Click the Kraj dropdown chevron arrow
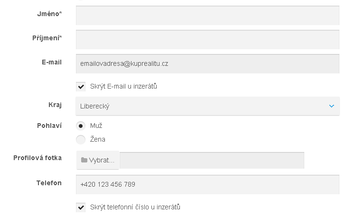Screen dimensions: 356x216 click(x=331, y=106)
